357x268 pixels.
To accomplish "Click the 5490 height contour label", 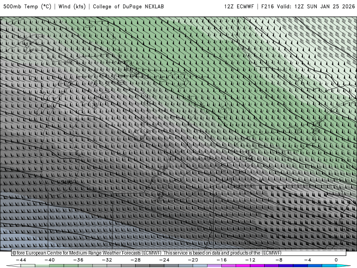I will 66,182.
